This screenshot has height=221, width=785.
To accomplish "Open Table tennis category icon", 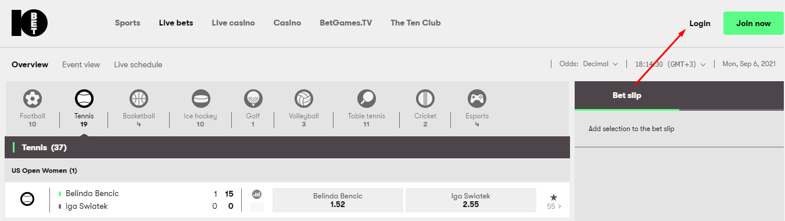I will [x=366, y=99].
